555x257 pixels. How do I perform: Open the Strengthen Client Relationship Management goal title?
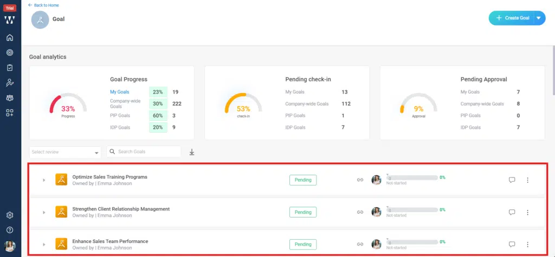121,209
